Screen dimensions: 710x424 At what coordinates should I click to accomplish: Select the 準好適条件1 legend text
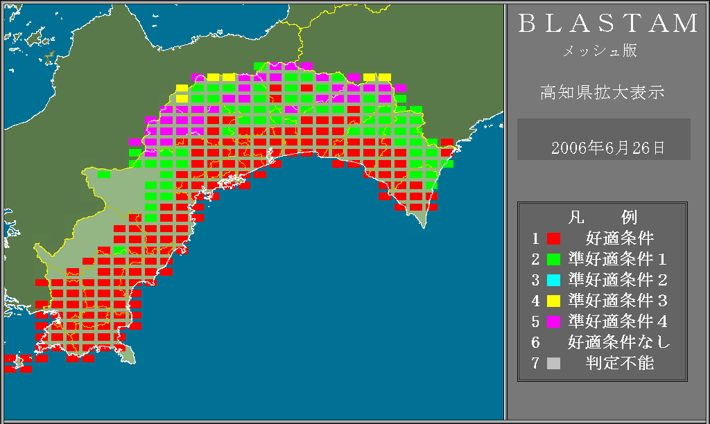pyautogui.click(x=618, y=260)
